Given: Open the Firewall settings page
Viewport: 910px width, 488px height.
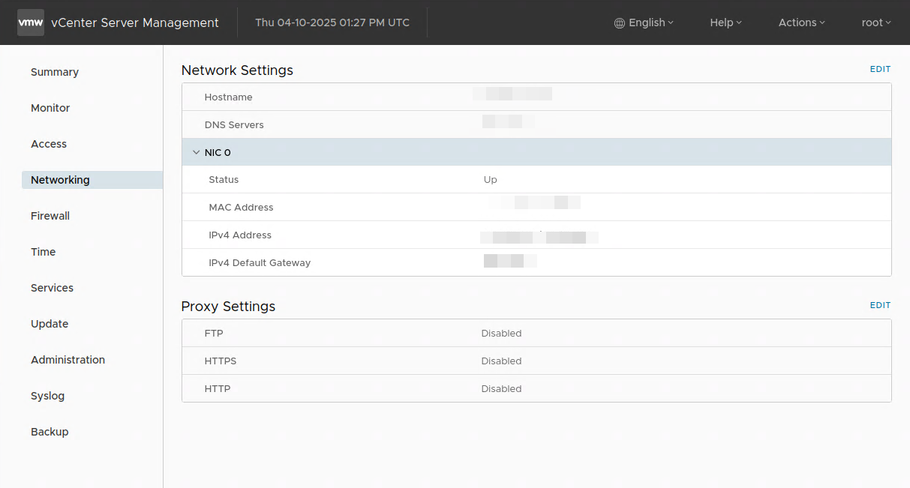Looking at the screenshot, I should pyautogui.click(x=50, y=216).
